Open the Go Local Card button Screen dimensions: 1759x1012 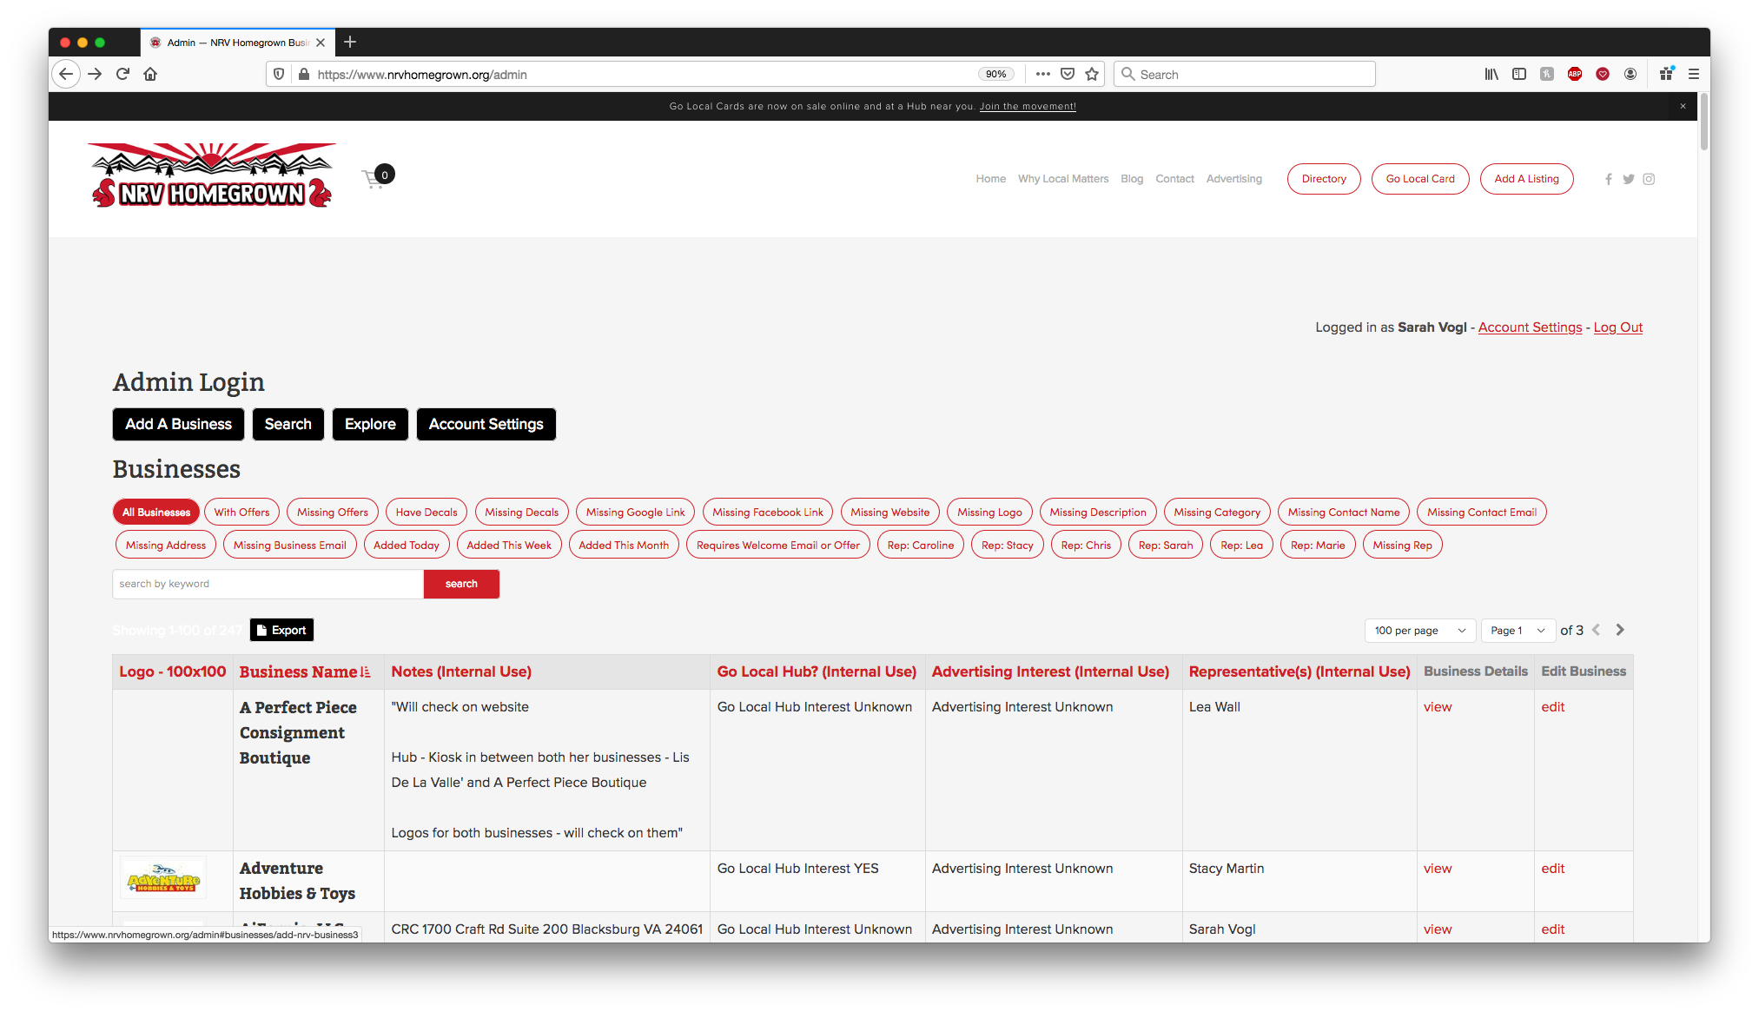point(1420,179)
